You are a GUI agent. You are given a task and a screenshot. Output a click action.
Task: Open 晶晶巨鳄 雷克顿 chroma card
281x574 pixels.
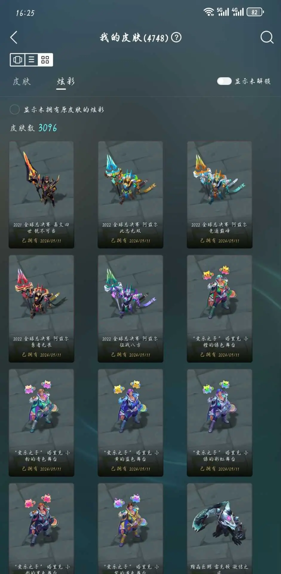[x=219, y=528]
